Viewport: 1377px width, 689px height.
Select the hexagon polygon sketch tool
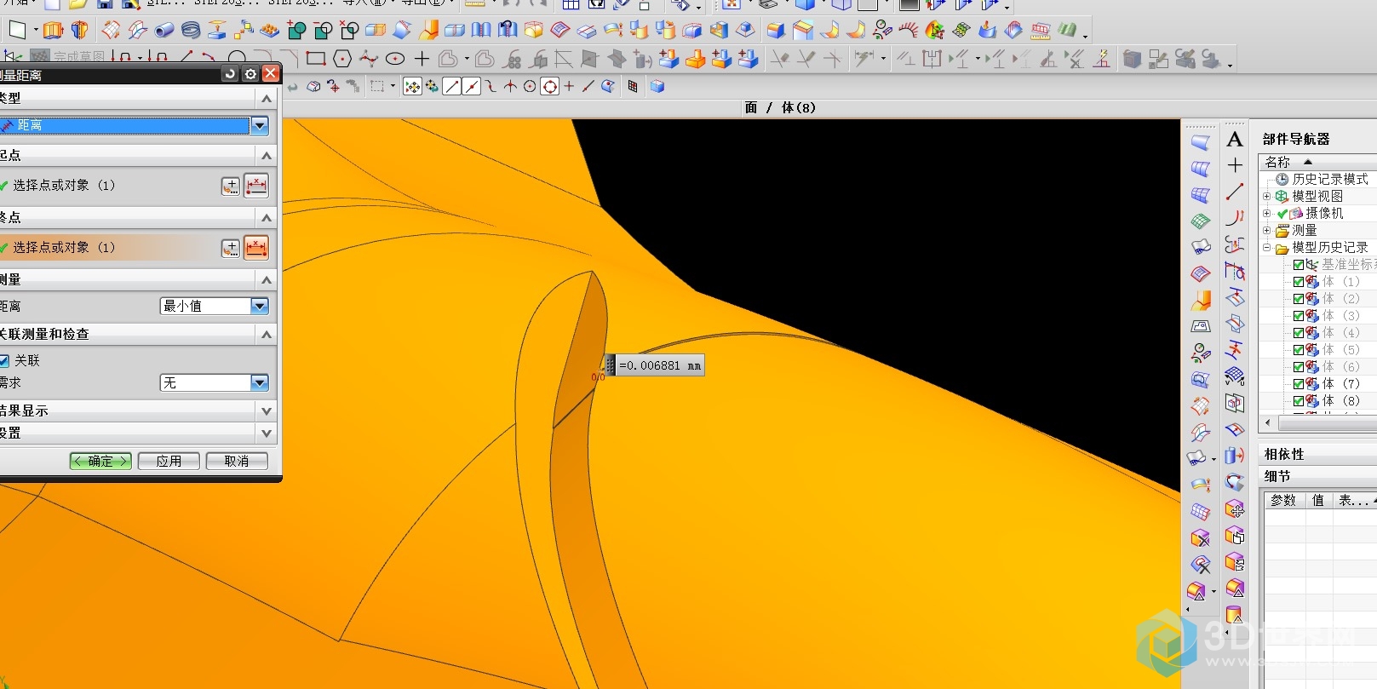click(342, 59)
